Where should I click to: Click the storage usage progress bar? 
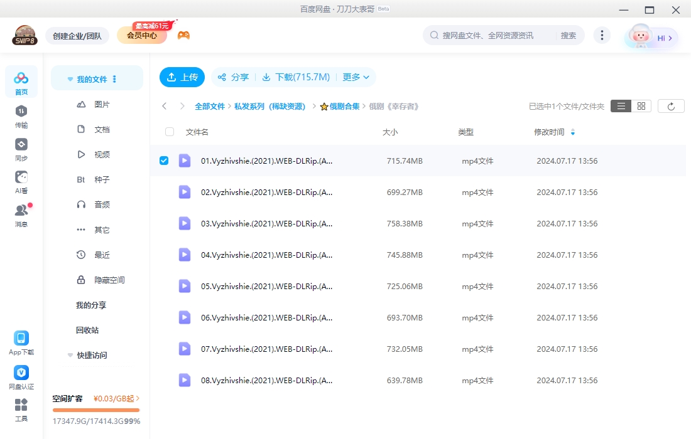[96, 410]
